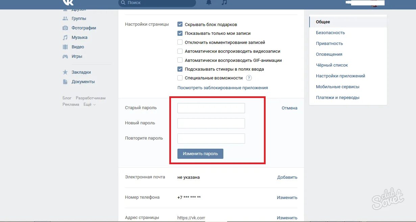The width and height of the screenshot is (416, 222).
Task: Open notifications bell icon
Action: tap(209, 2)
